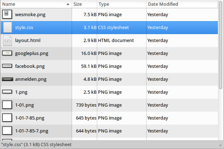Select the style.css stylesheet icon

pyautogui.click(x=7, y=27)
